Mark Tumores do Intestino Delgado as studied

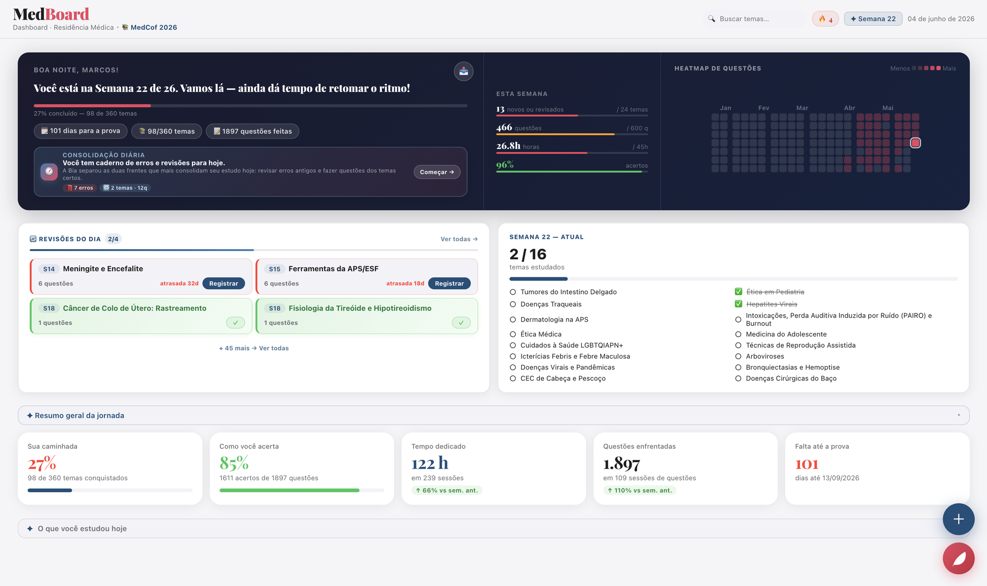(x=513, y=292)
